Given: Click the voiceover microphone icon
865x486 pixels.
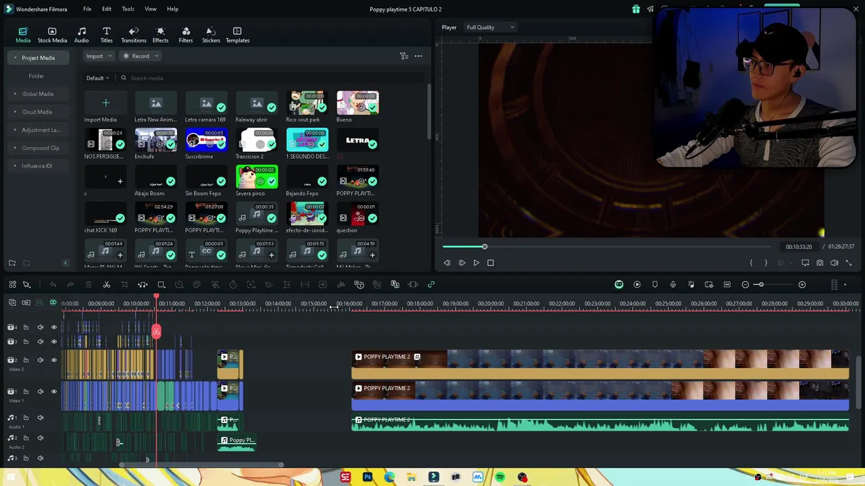Looking at the screenshot, I should pos(673,285).
